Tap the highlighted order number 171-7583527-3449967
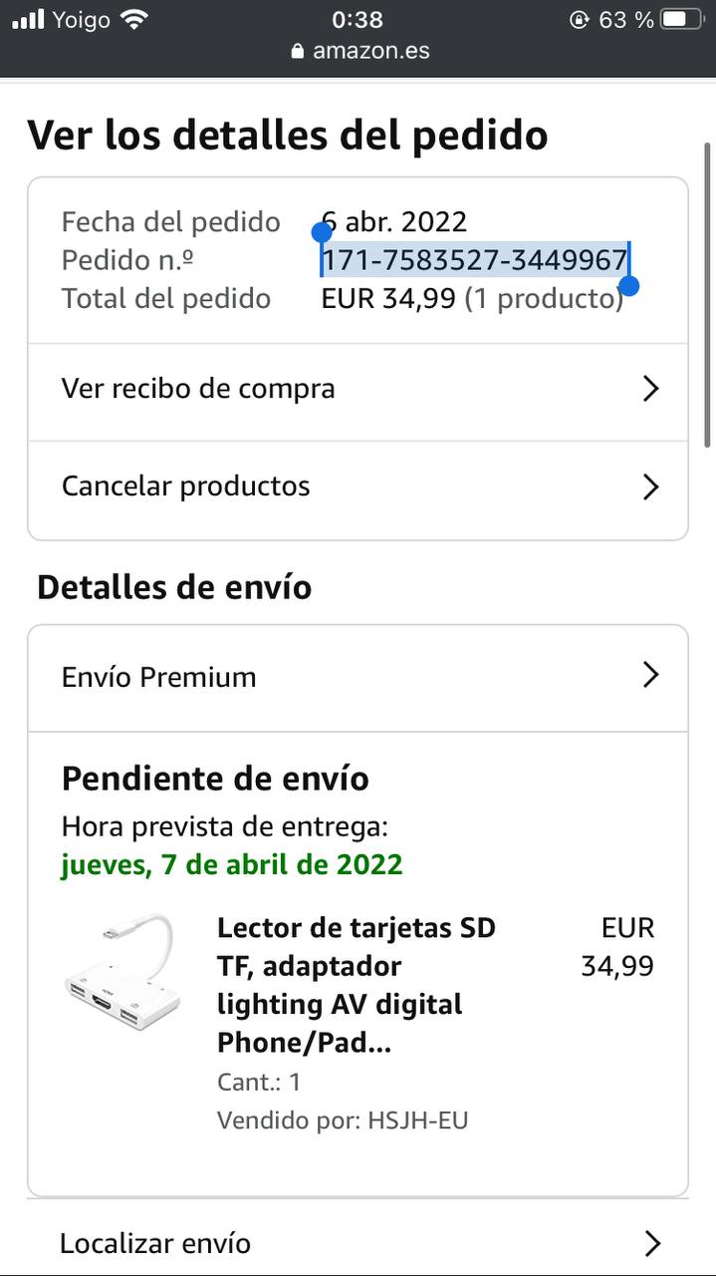716x1276 pixels. pos(474,260)
